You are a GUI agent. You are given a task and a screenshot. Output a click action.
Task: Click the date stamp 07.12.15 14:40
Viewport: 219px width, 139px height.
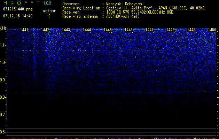point(18,16)
